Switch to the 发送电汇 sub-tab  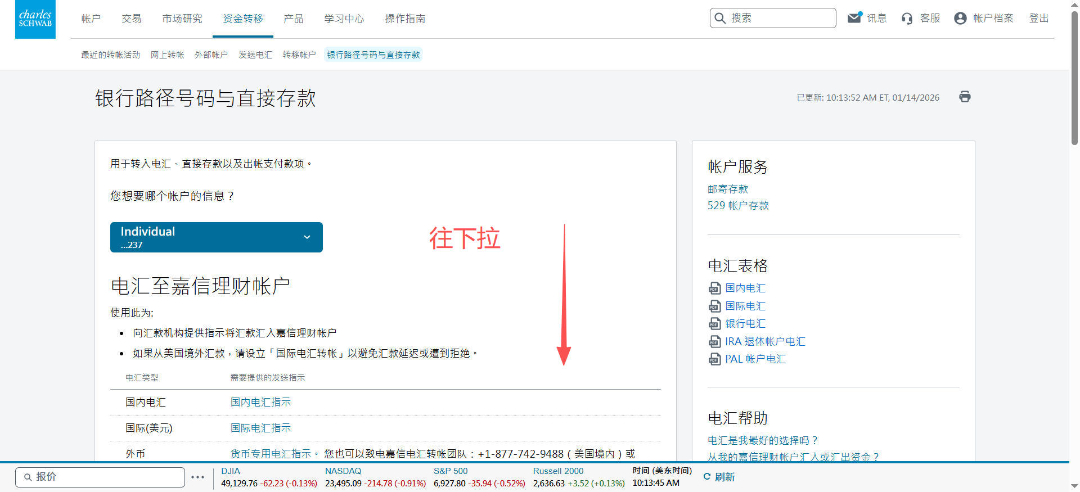[x=255, y=55]
